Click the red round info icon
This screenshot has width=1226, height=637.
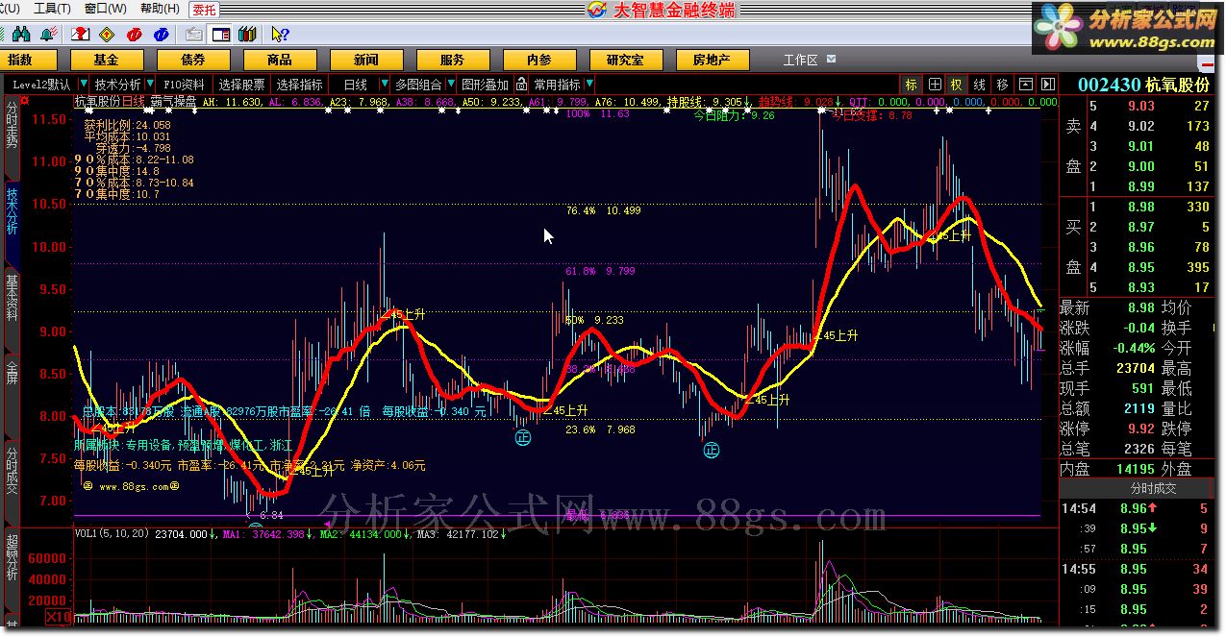click(135, 35)
